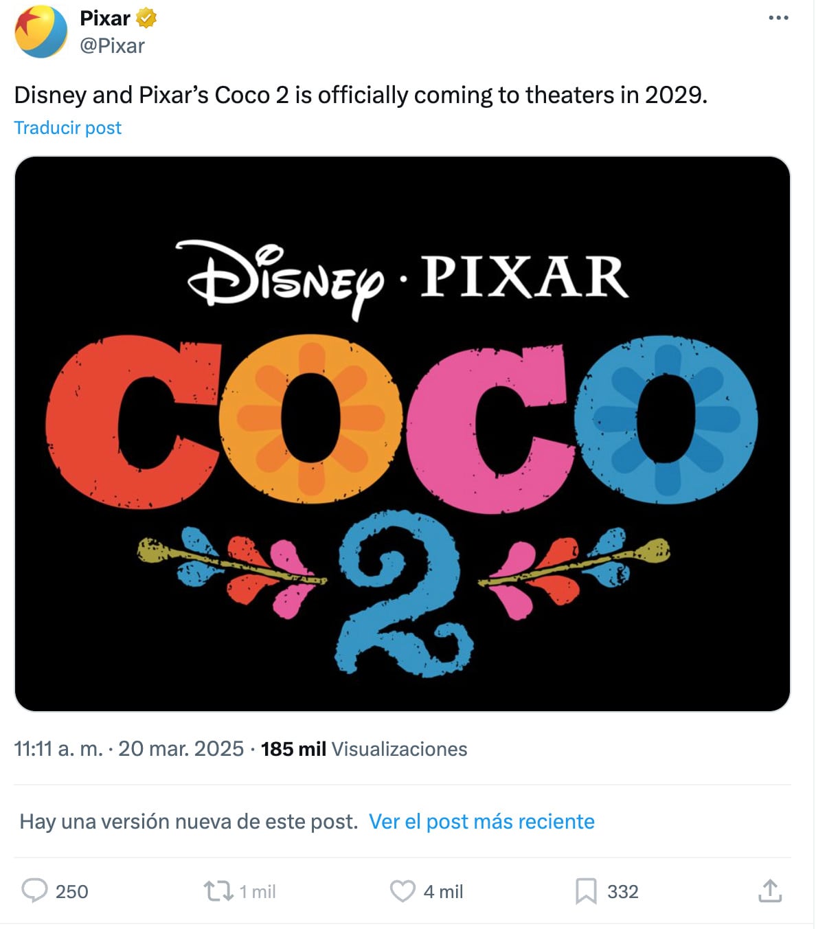816x929 pixels.
Task: Click the bookmark icon to save the post
Action: [585, 891]
